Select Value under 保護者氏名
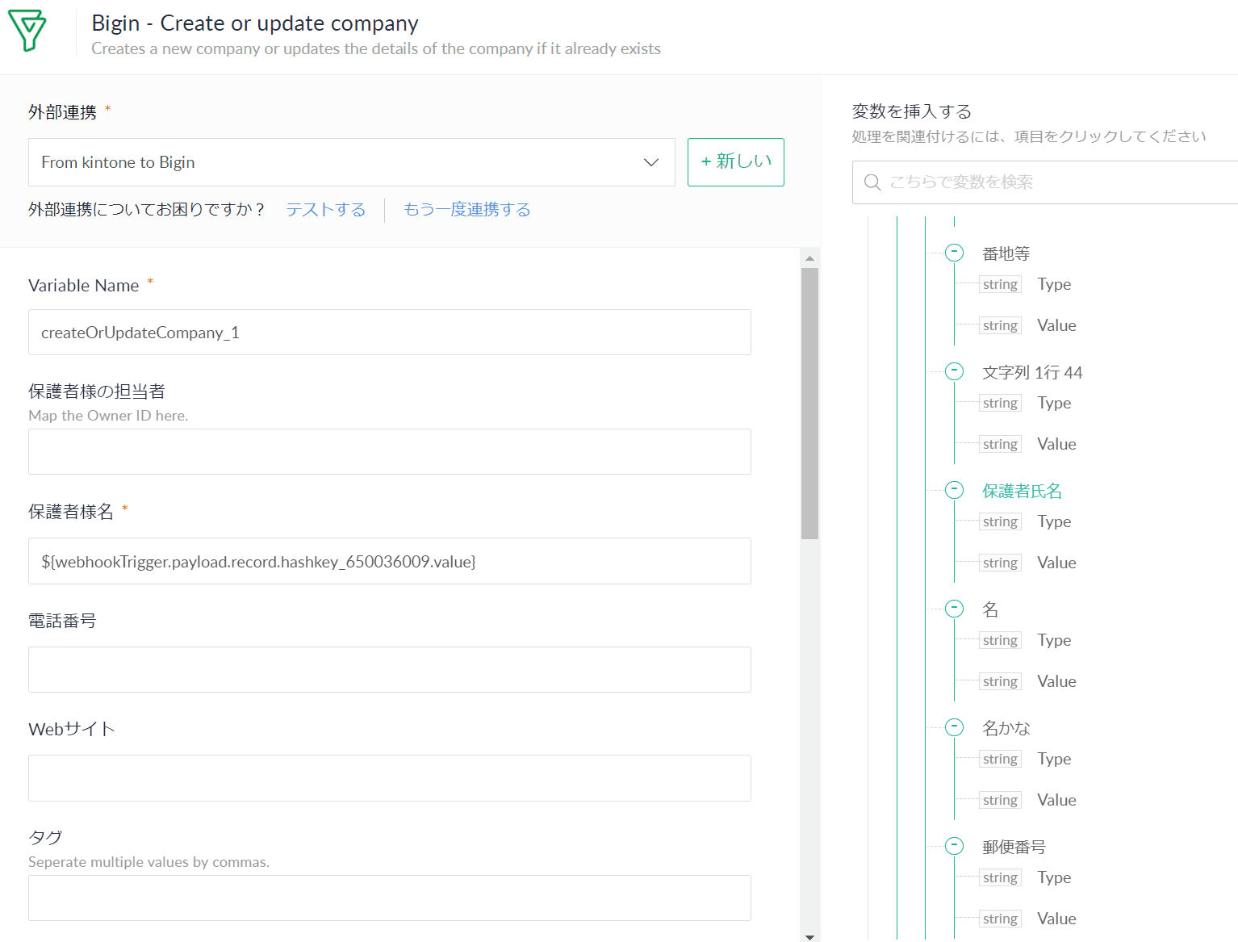This screenshot has height=942, width=1238. click(1056, 563)
